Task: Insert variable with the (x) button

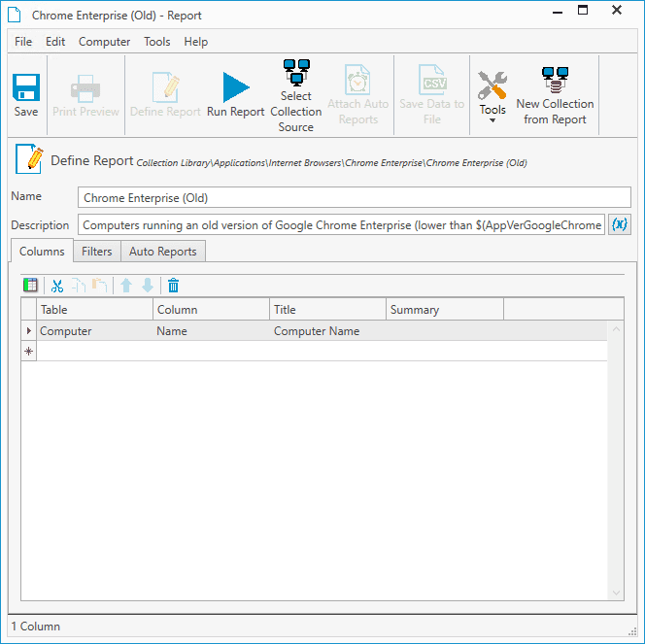Action: pos(620,224)
